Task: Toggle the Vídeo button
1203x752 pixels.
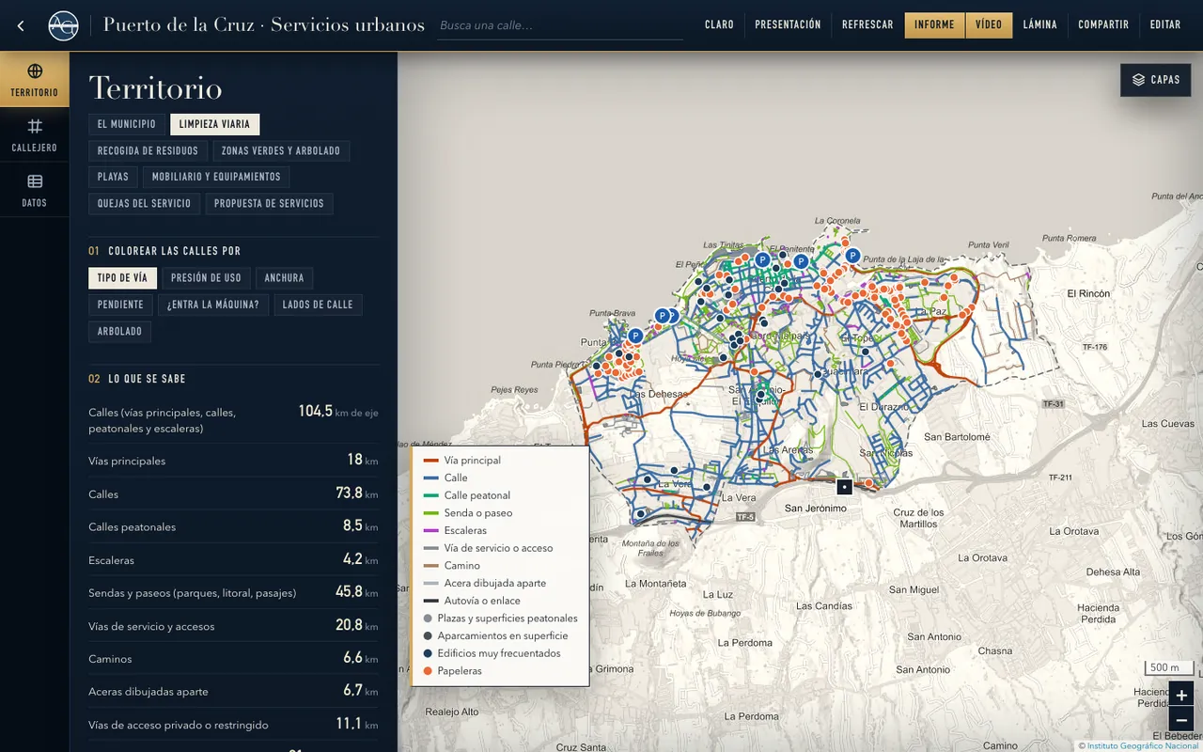Action: point(989,25)
